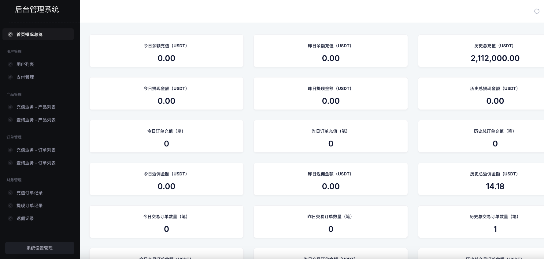The image size is (544, 259).
Task: Open 充值业务 - 订单列表
Action: [x=36, y=150]
